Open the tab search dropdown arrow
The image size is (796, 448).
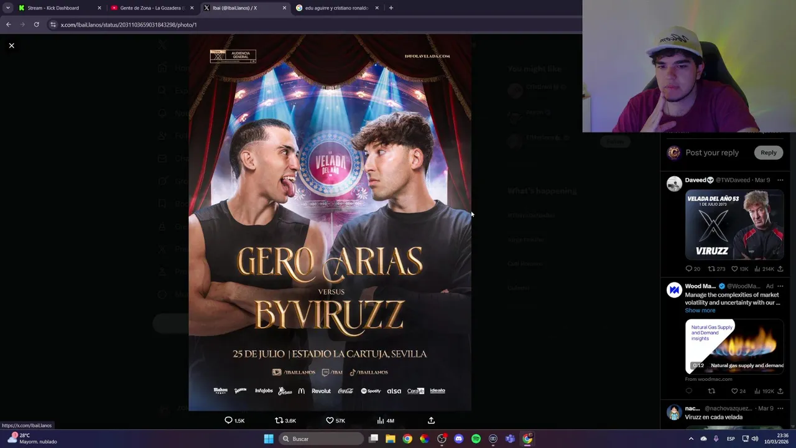[x=7, y=8]
